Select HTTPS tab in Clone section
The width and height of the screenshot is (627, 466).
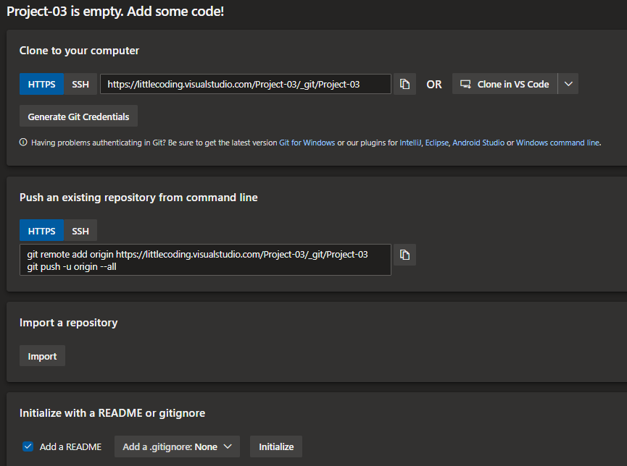tap(41, 84)
